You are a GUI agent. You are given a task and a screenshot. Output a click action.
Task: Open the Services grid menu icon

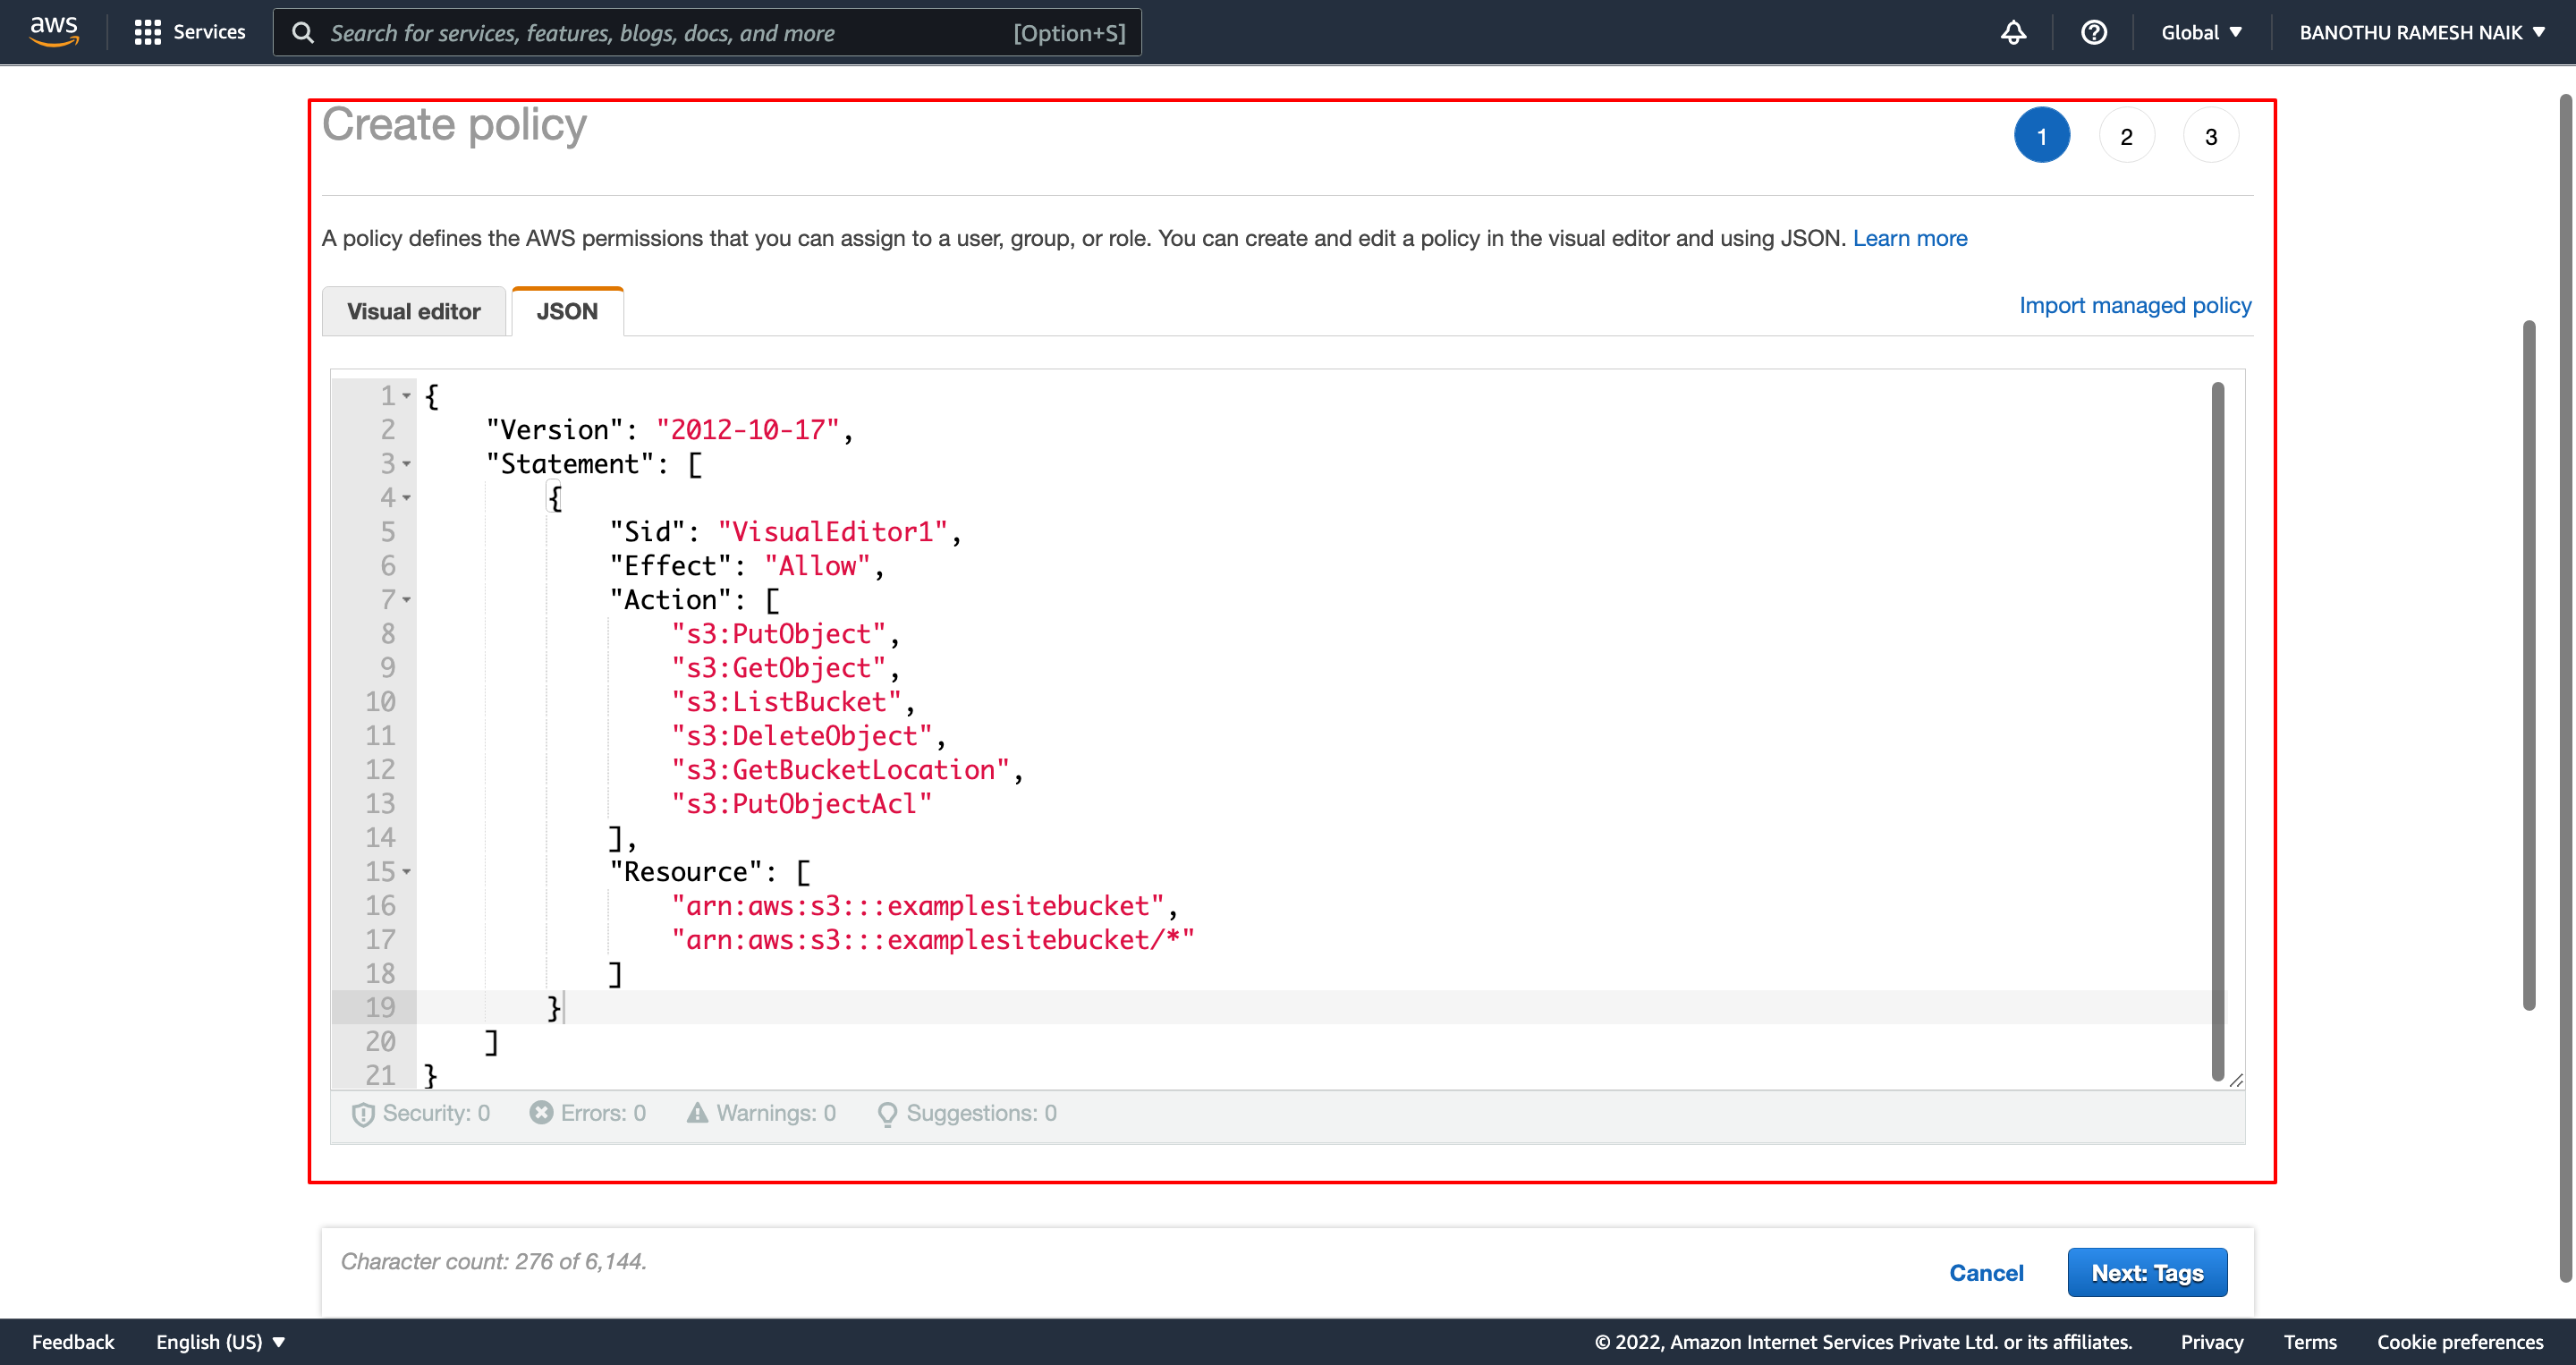coord(147,32)
